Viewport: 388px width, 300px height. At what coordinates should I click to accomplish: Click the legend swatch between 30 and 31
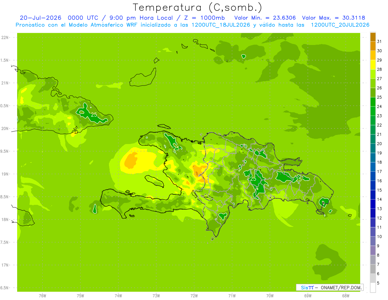pyautogui.click(x=373, y=46)
